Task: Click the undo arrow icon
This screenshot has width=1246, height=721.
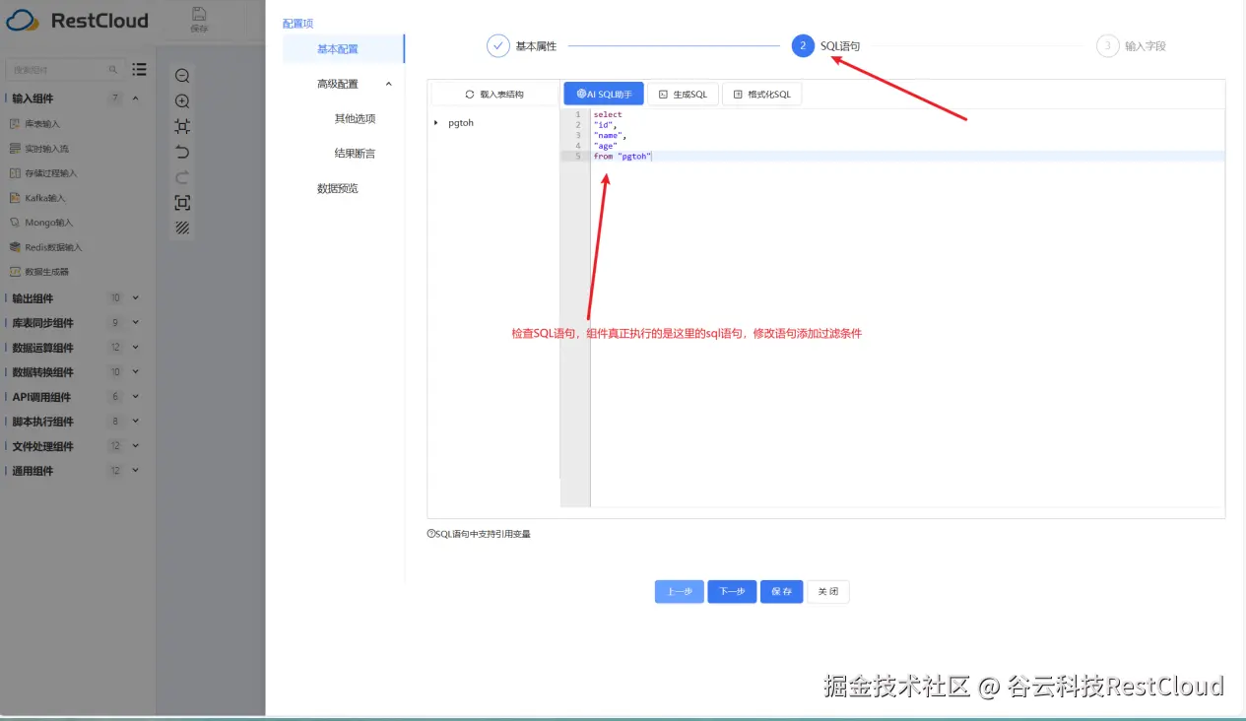Action: [x=182, y=152]
